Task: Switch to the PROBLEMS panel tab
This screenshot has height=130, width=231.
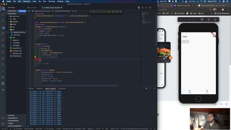Action: coord(62,88)
